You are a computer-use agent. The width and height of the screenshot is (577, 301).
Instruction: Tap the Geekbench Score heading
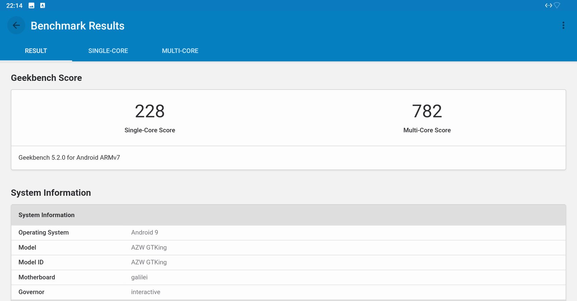pos(46,78)
